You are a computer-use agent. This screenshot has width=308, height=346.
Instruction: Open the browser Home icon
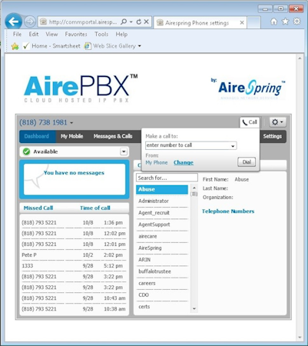tap(273, 22)
